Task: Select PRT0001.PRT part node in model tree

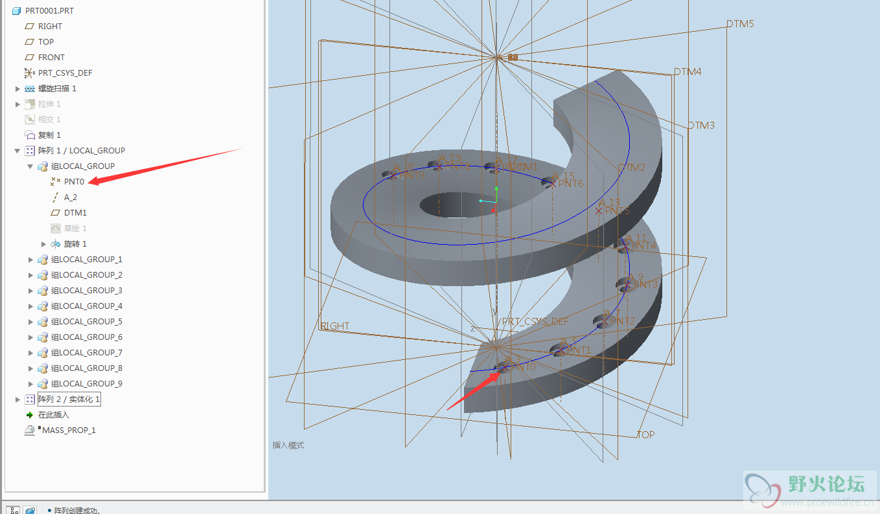Action: point(43,11)
